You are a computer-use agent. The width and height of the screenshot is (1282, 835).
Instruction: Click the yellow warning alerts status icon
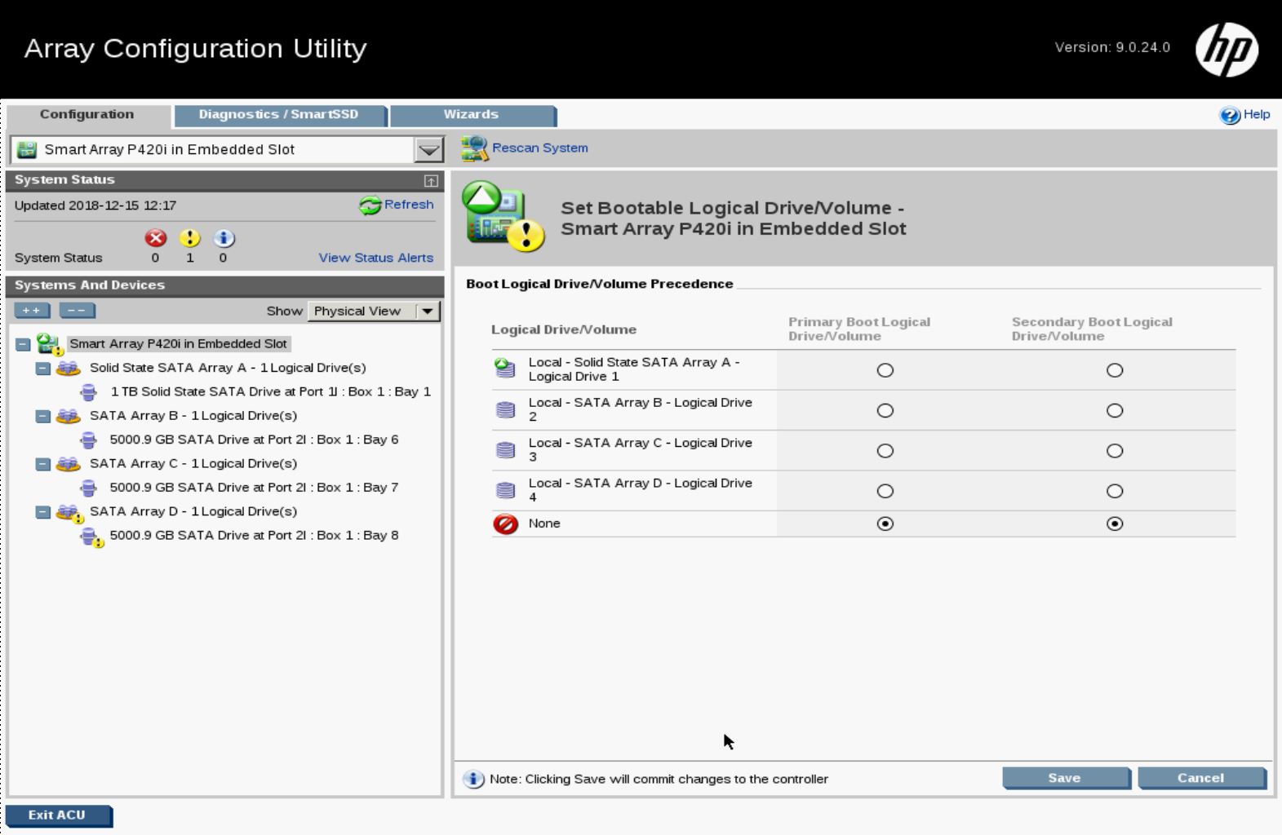[x=189, y=238]
